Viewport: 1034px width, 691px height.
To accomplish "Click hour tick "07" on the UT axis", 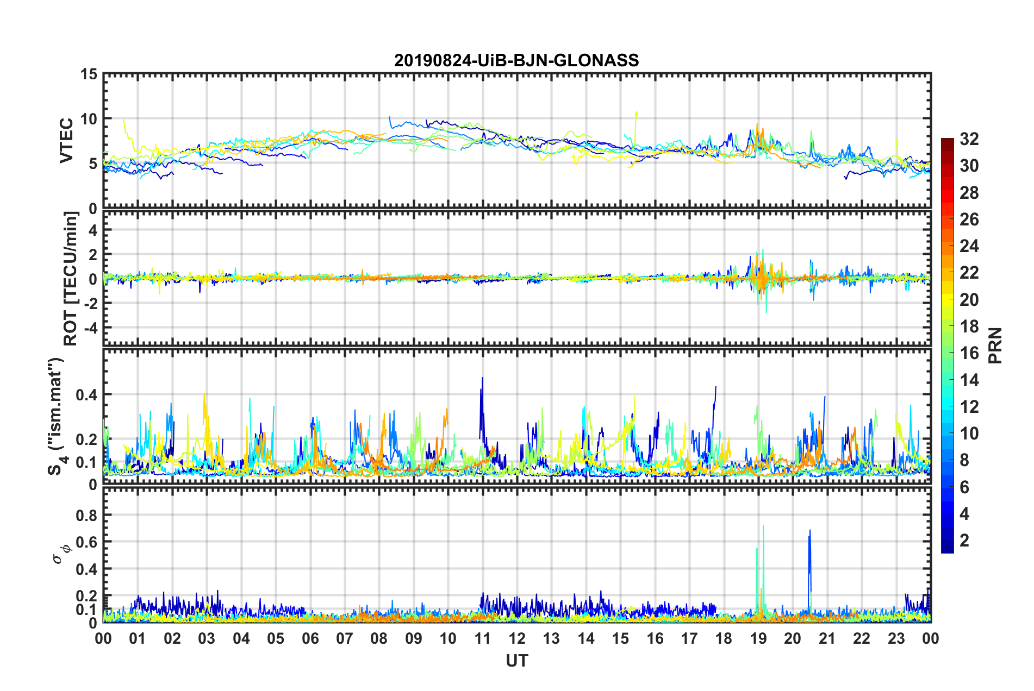I will [345, 638].
